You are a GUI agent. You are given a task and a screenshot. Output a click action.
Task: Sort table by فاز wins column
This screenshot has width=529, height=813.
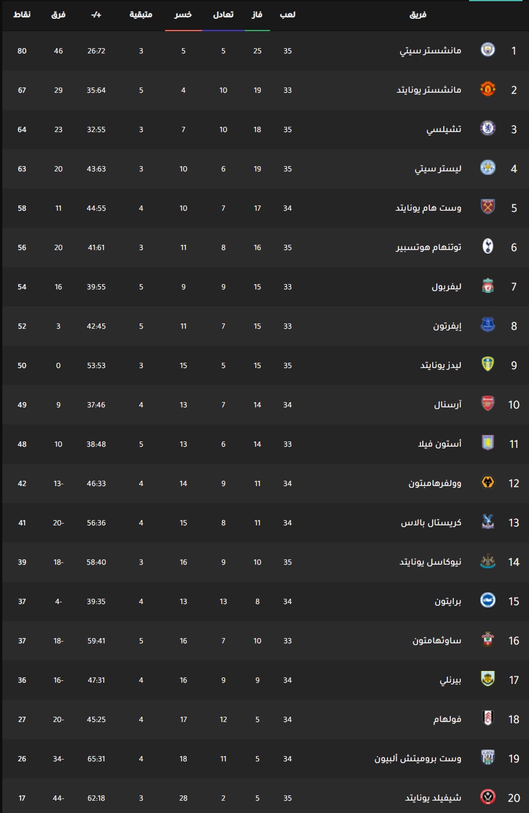257,15
